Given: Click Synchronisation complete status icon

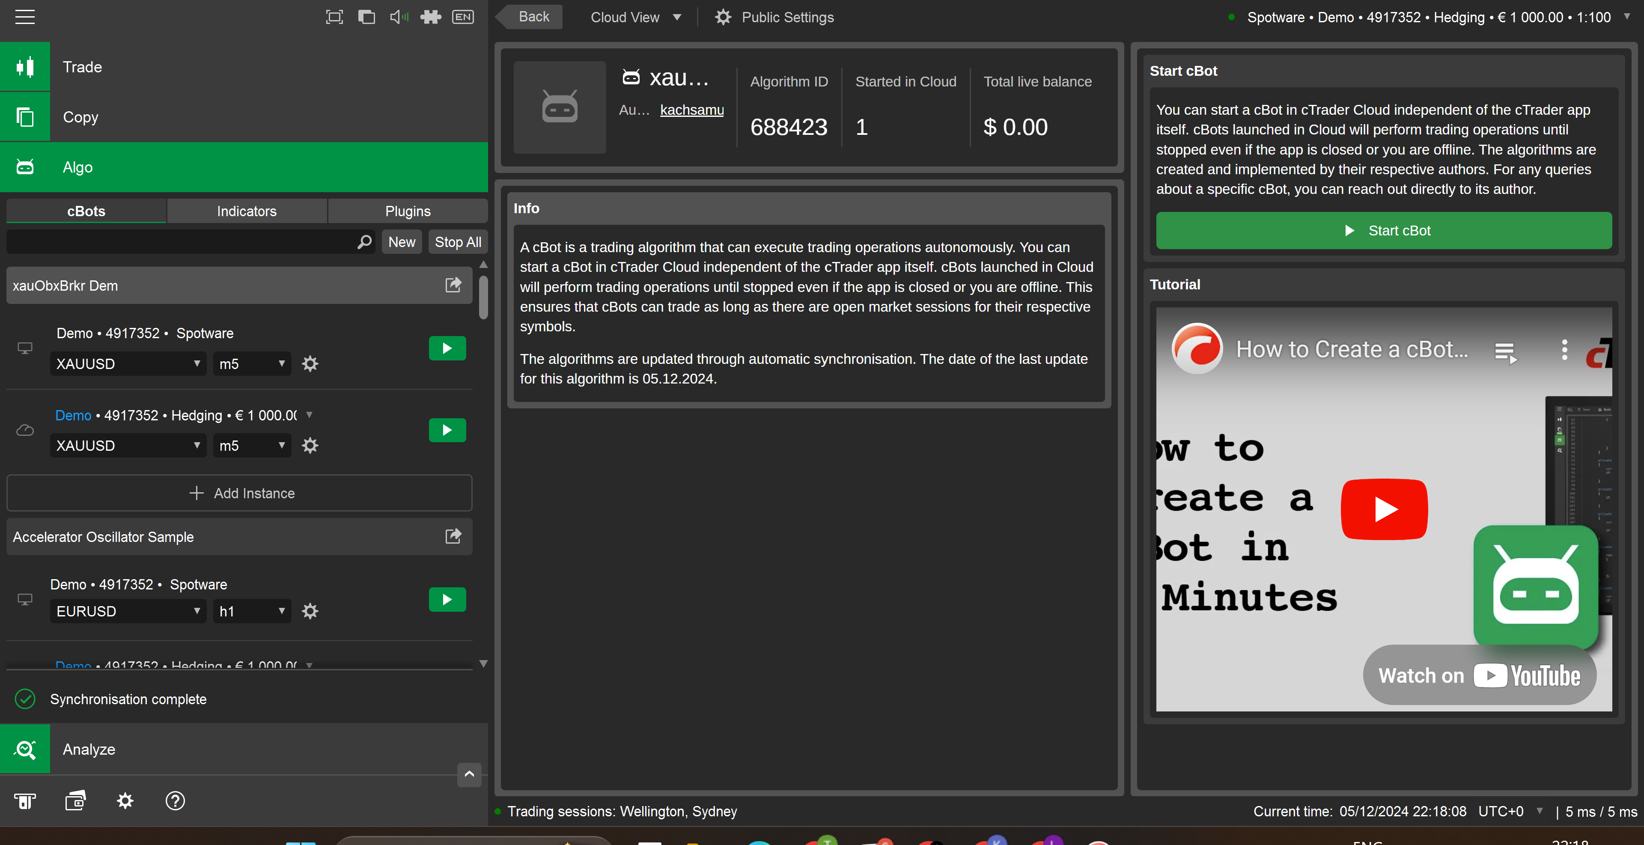Looking at the screenshot, I should coord(25,699).
